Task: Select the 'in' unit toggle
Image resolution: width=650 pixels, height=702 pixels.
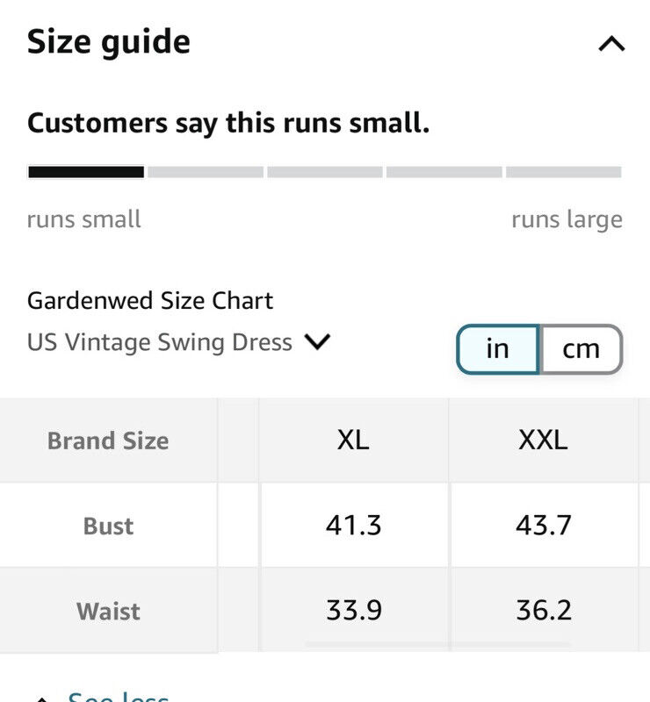Action: tap(497, 349)
